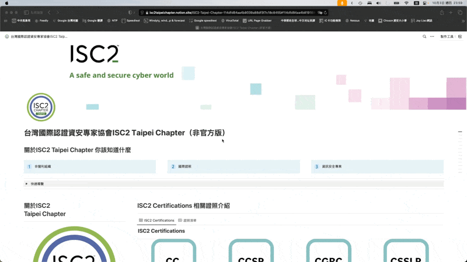Open the Windyty wind & forecast bookmark
Screen dimensions: 467x262
[x=164, y=20]
